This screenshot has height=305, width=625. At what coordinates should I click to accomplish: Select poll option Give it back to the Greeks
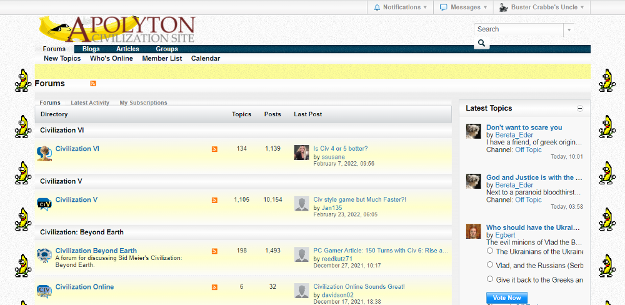490,279
